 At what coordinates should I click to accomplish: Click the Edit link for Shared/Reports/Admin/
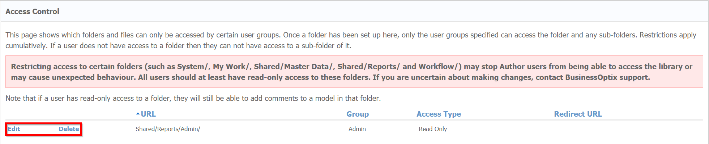click(14, 129)
